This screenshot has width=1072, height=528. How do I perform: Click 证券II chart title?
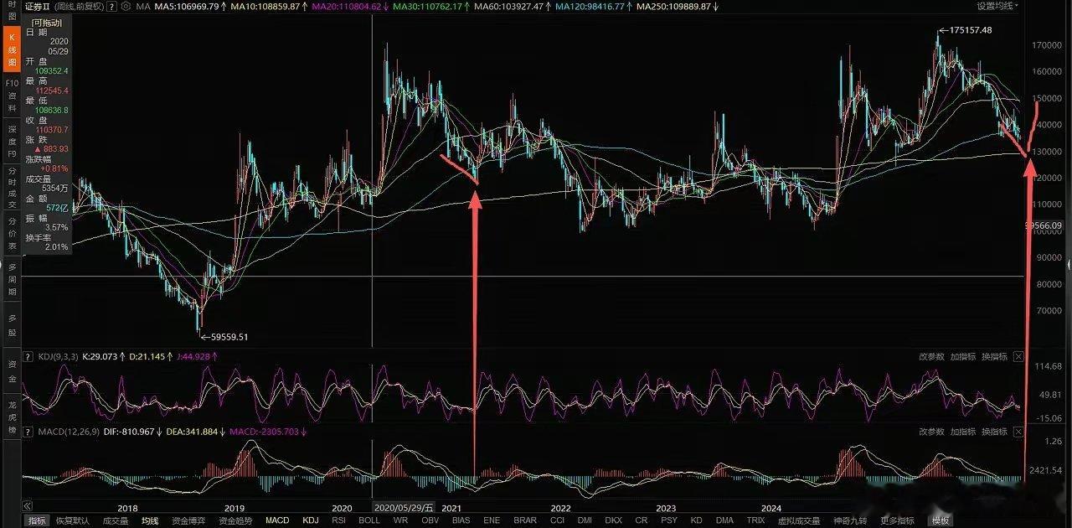38,6
